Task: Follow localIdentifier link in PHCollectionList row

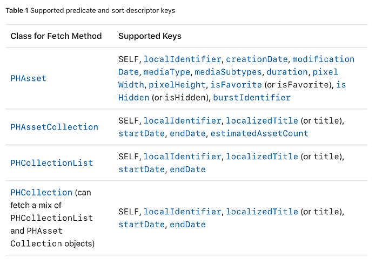Action: tap(183, 157)
